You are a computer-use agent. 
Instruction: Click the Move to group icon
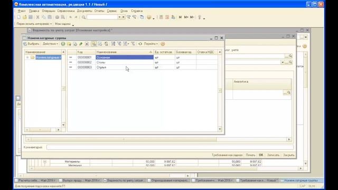tap(106, 44)
